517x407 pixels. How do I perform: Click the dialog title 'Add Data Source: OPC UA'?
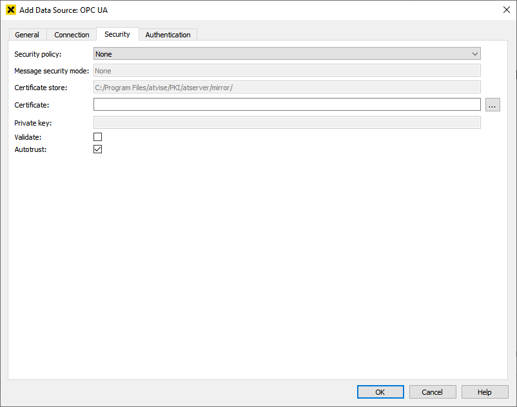tap(63, 10)
